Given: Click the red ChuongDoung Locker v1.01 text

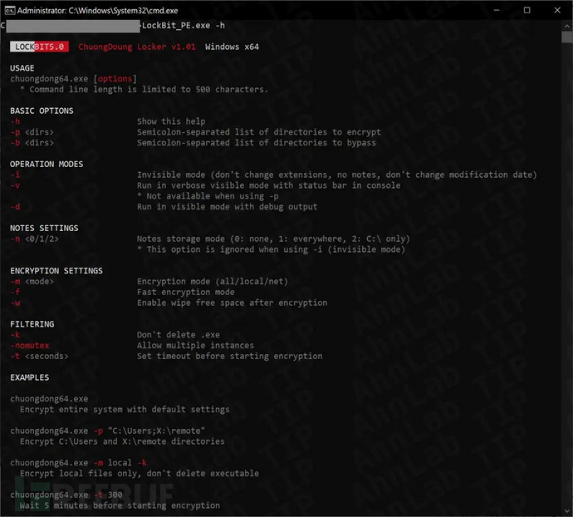Looking at the screenshot, I should (x=137, y=47).
